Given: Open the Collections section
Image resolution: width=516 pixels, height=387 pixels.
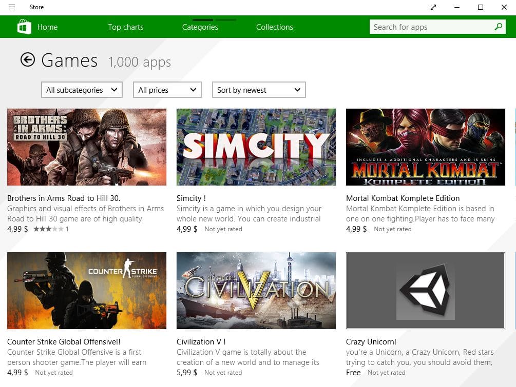Looking at the screenshot, I should [274, 27].
